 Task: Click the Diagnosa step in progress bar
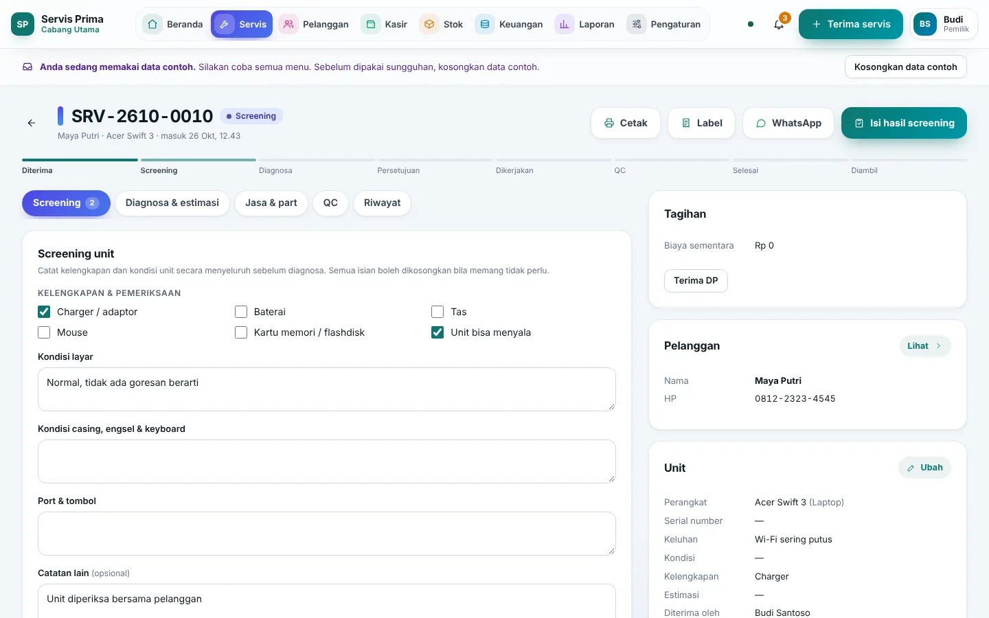pyautogui.click(x=317, y=167)
